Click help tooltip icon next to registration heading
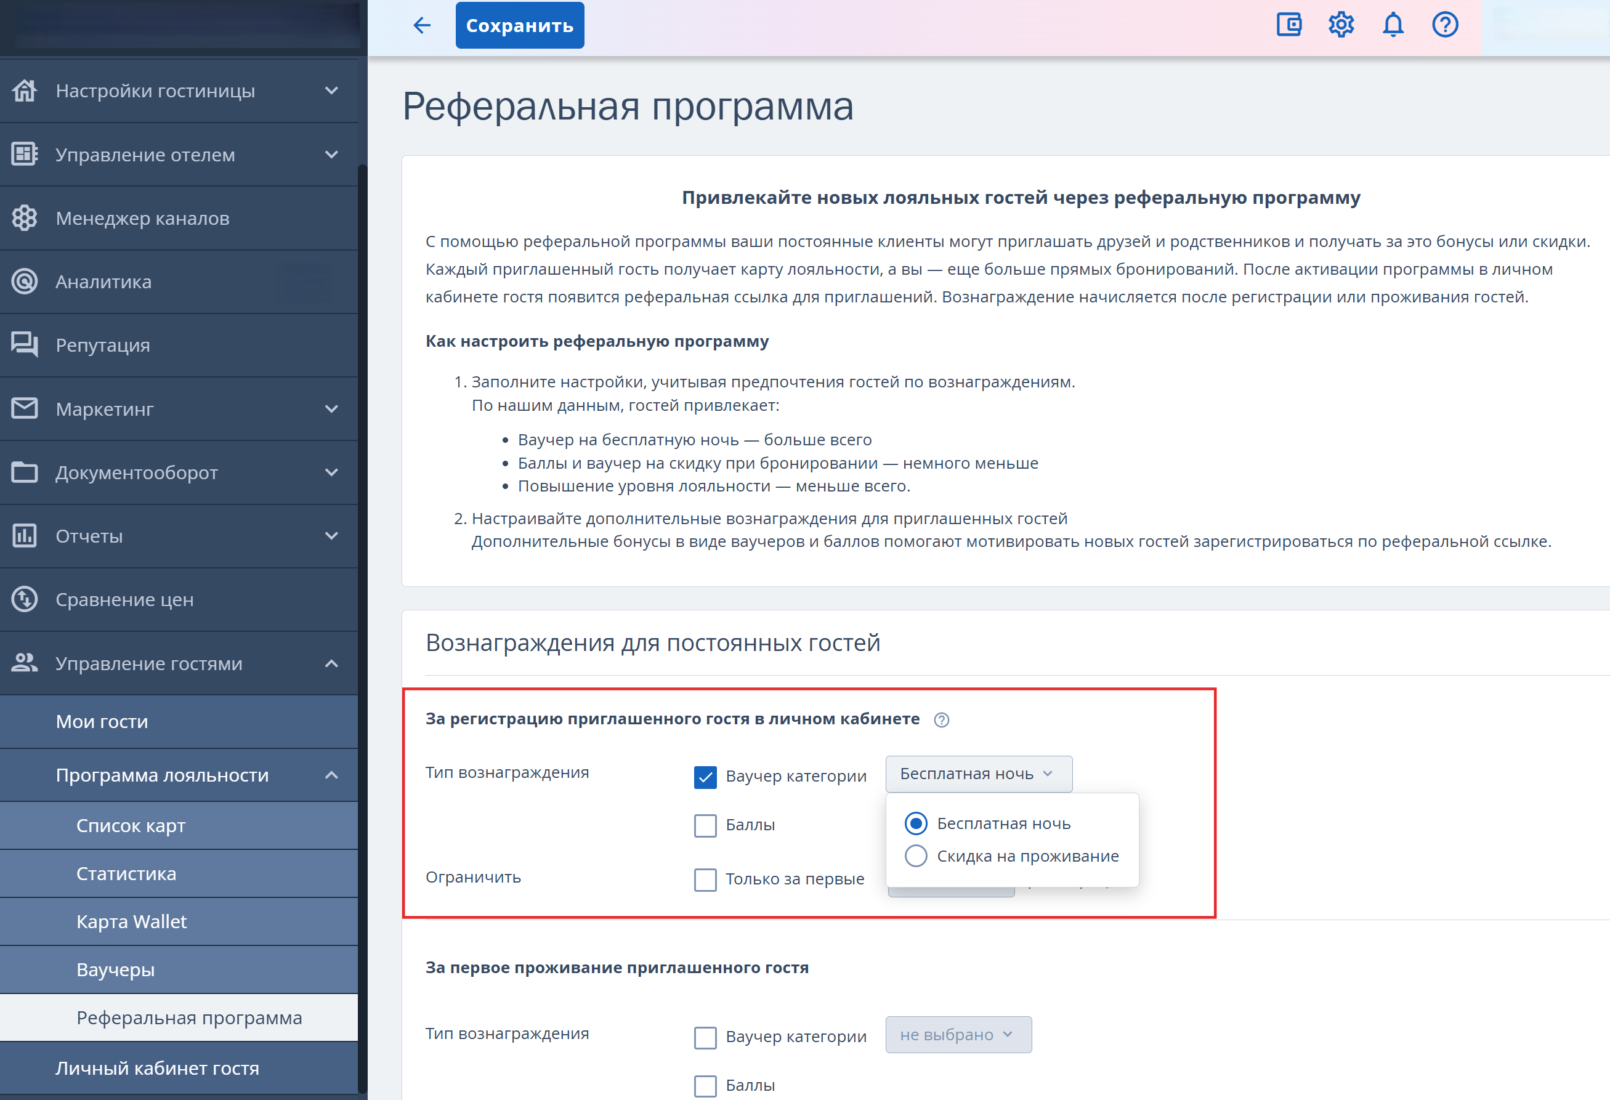1610x1100 pixels. [942, 720]
